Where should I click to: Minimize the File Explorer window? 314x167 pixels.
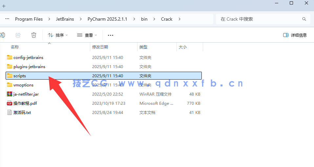point(277,3)
